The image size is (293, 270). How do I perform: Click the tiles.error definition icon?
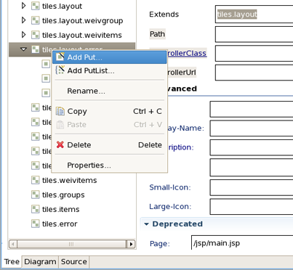(x=36, y=224)
